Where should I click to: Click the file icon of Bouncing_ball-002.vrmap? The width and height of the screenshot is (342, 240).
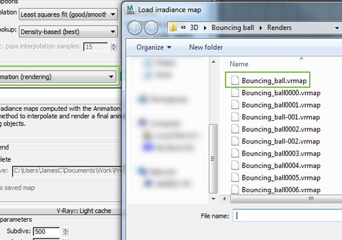(235, 141)
